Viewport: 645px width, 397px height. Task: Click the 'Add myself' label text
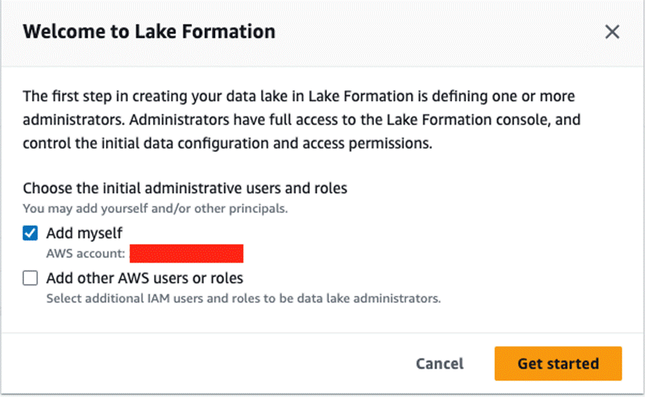pyautogui.click(x=84, y=233)
